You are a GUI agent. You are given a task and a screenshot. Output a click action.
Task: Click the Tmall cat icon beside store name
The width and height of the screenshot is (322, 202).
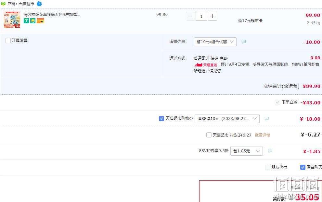(x=3, y=4)
